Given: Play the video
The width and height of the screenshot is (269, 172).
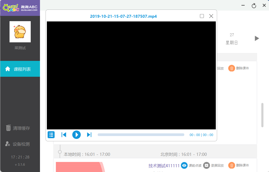Looking at the screenshot, I should coord(77,135).
